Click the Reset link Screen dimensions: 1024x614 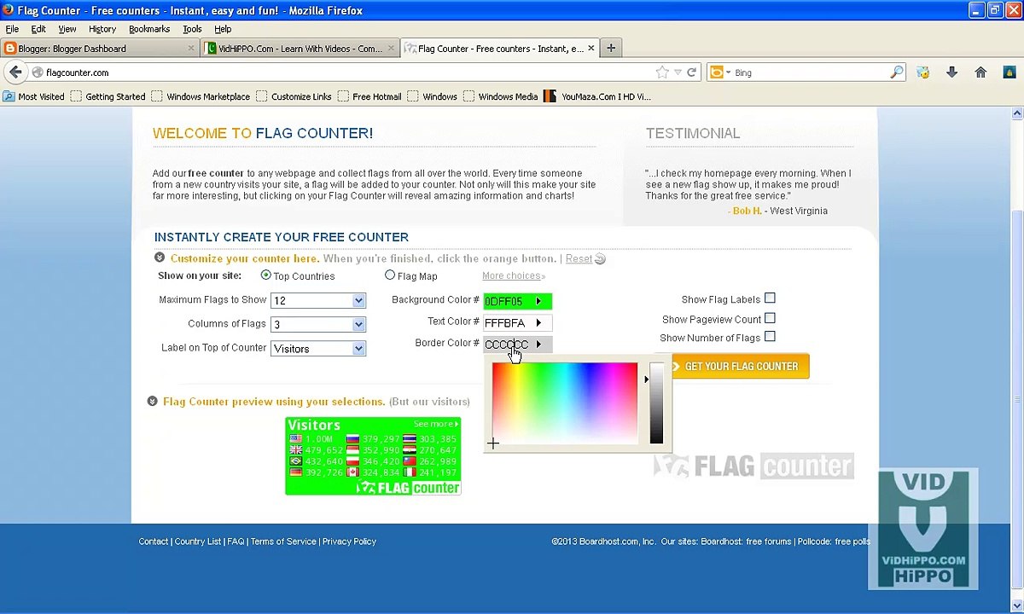click(x=578, y=259)
